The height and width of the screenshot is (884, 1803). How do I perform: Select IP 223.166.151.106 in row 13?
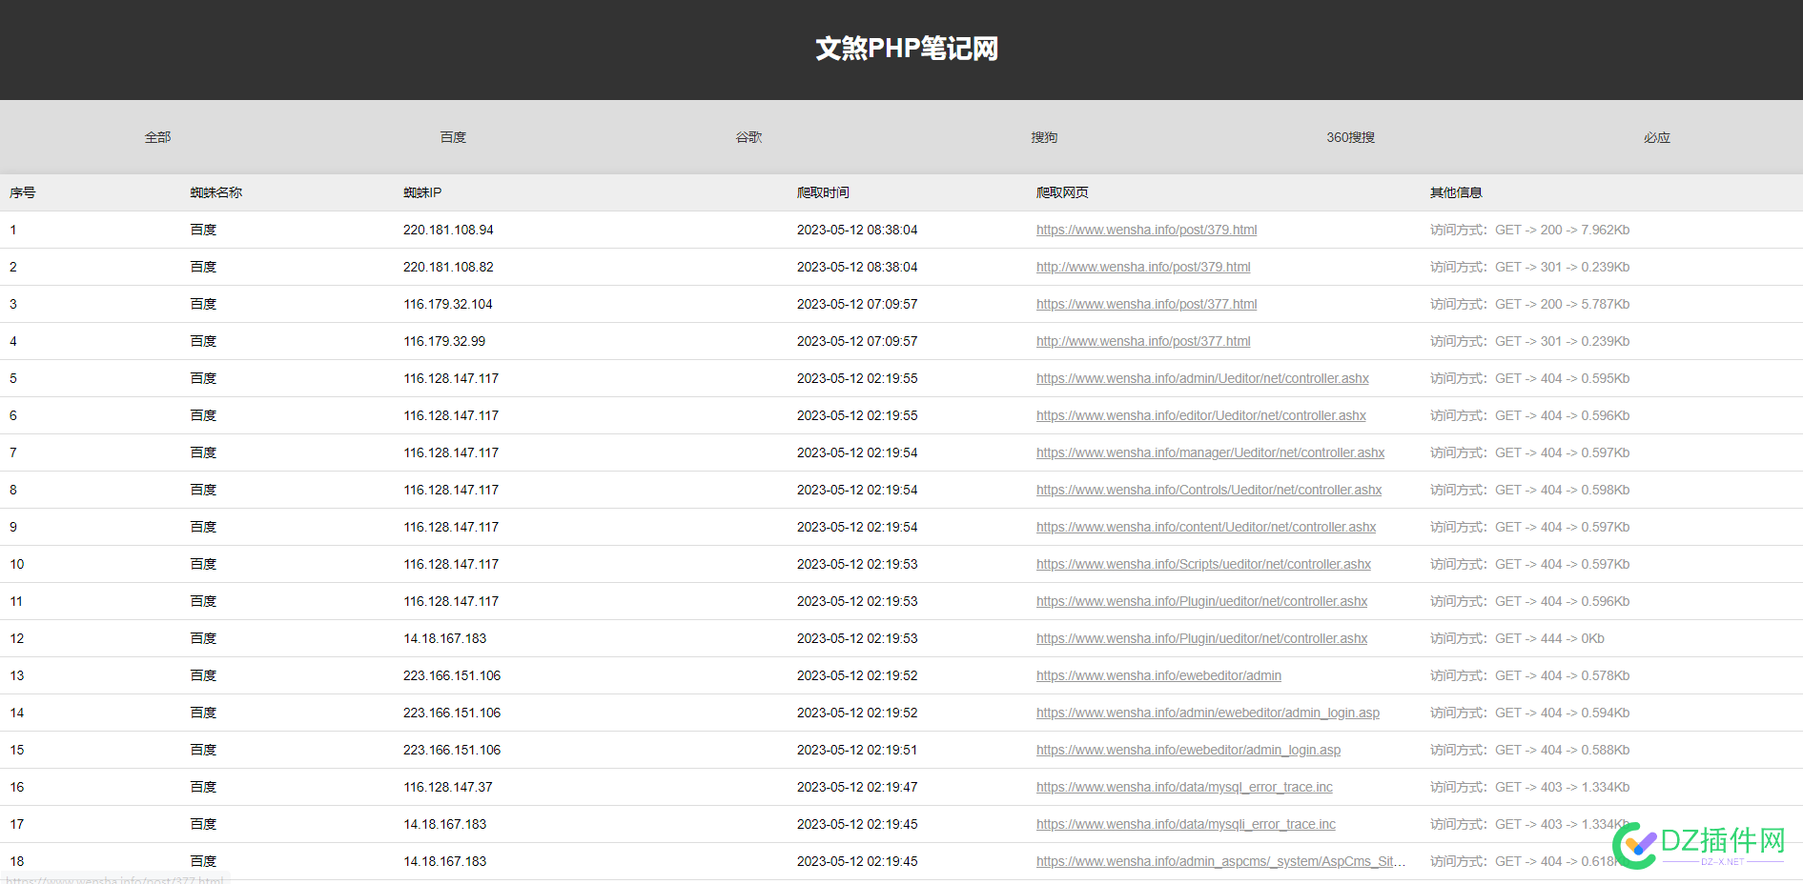coord(452,675)
